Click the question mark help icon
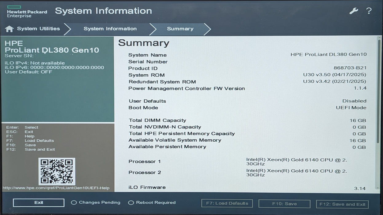 click(369, 11)
